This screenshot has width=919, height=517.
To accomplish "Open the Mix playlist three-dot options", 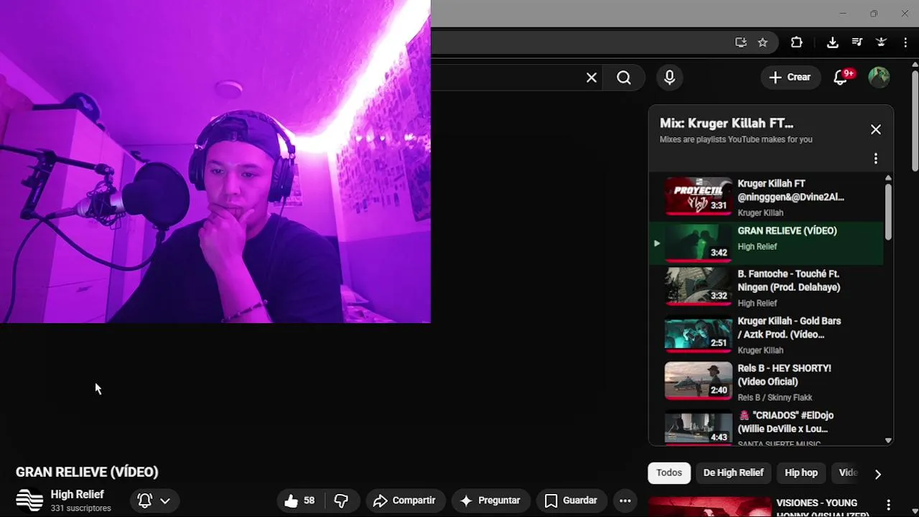I will click(x=876, y=159).
